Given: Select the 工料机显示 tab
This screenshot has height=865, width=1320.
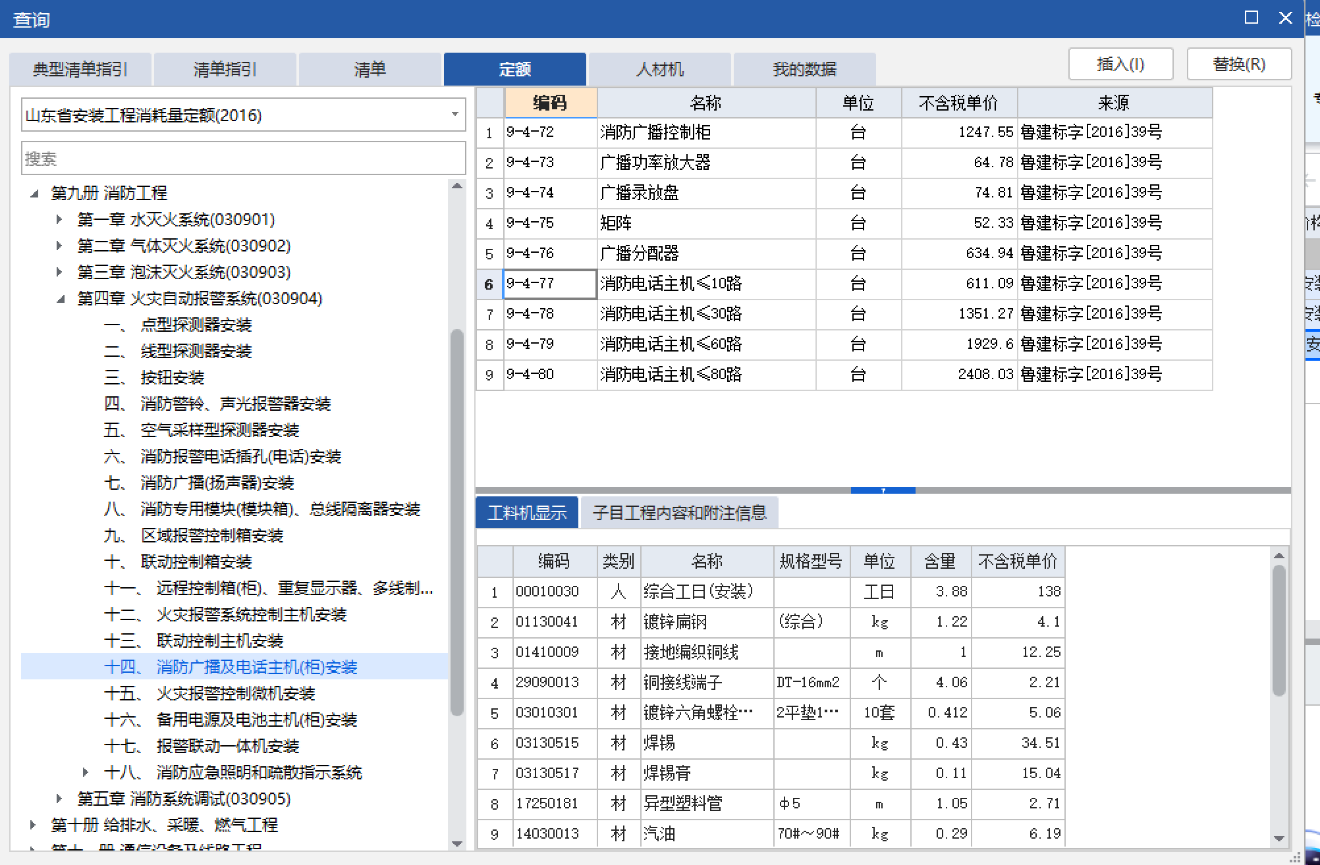Looking at the screenshot, I should pyautogui.click(x=526, y=512).
